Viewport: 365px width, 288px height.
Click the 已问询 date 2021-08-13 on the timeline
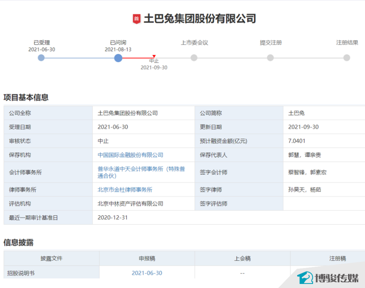118,50
